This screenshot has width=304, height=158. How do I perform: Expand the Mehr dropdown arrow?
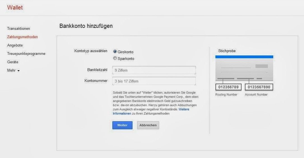tap(18, 71)
